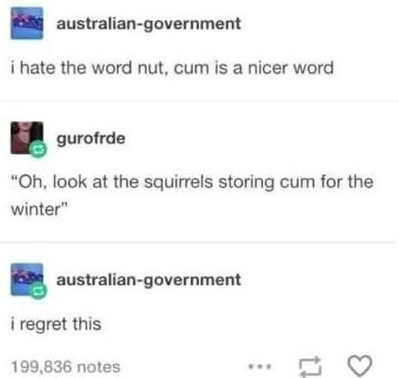Visit gurofrde's blog via the username
Image resolution: width=399 pixels, height=378 pixels.
coord(91,139)
